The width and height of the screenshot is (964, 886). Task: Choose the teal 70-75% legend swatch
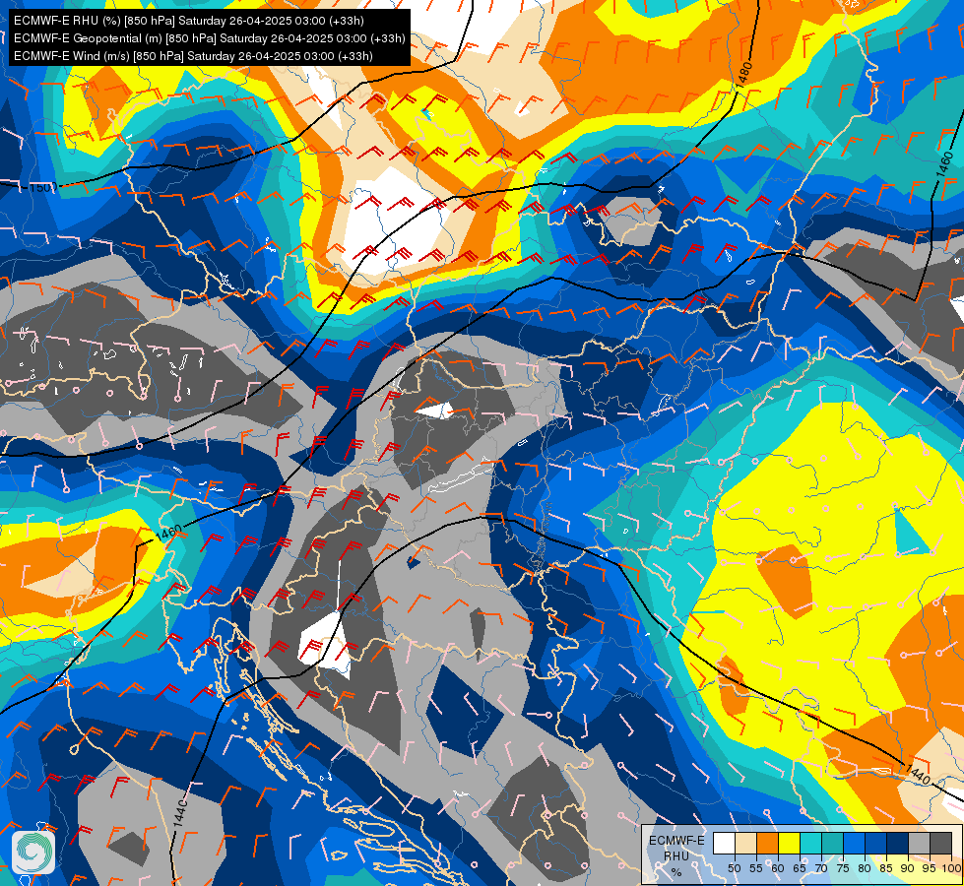(833, 843)
